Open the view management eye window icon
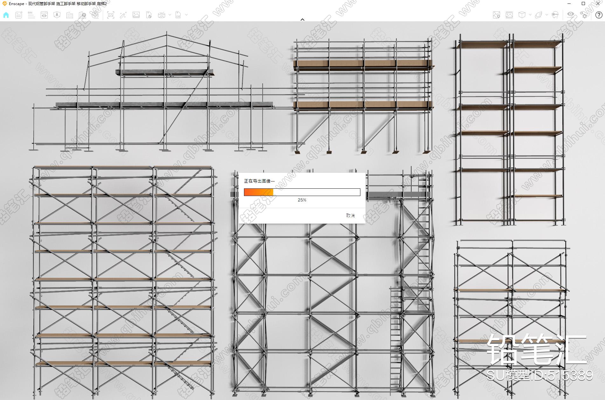 pyautogui.click(x=44, y=15)
